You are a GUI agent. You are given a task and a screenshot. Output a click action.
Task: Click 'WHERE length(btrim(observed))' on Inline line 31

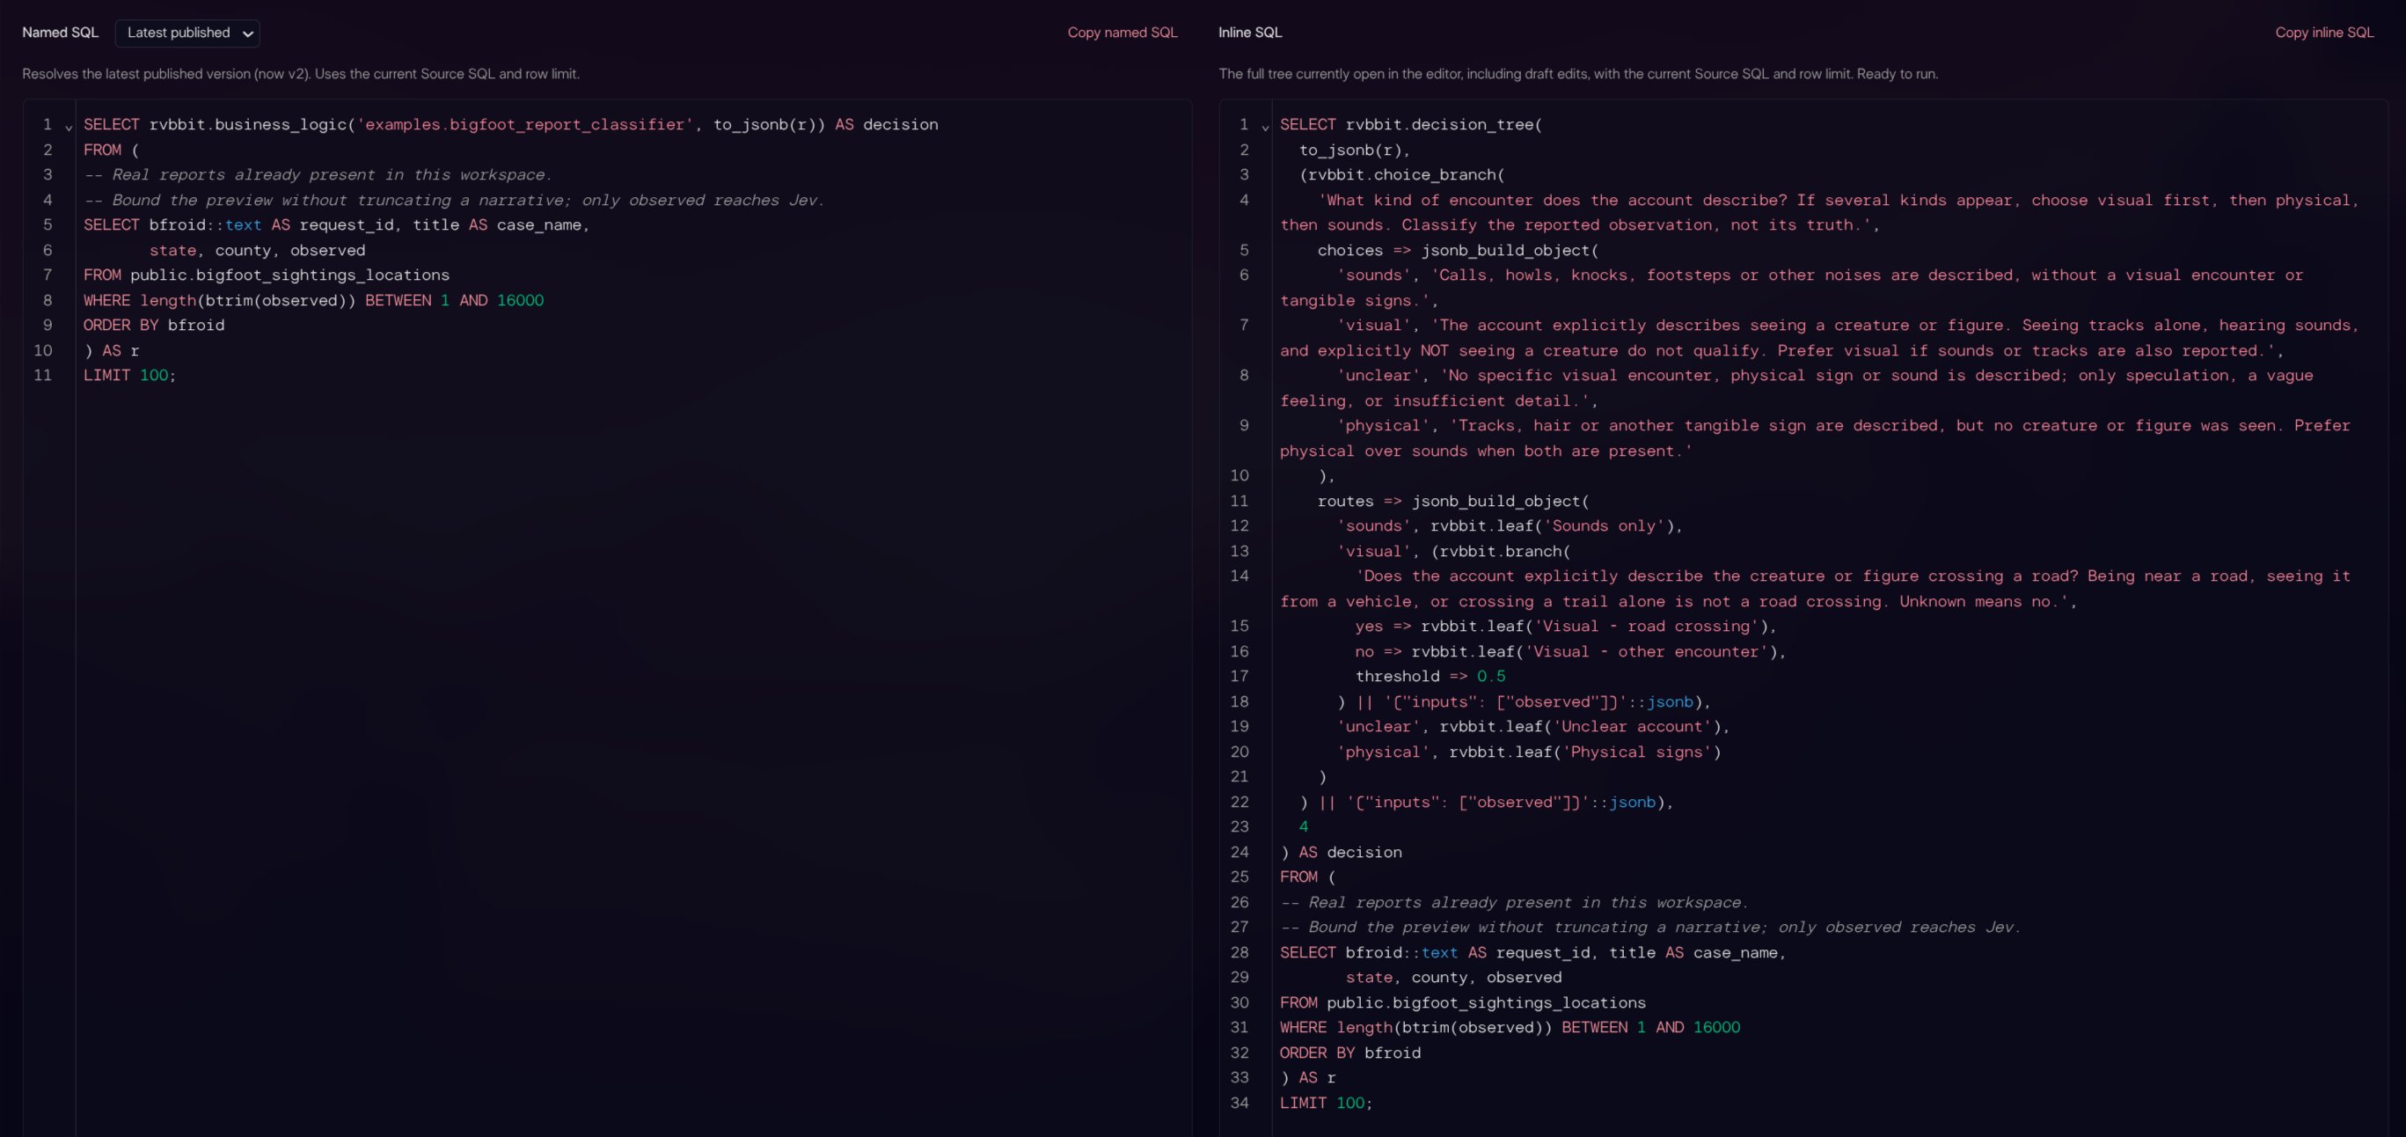1416,1027
